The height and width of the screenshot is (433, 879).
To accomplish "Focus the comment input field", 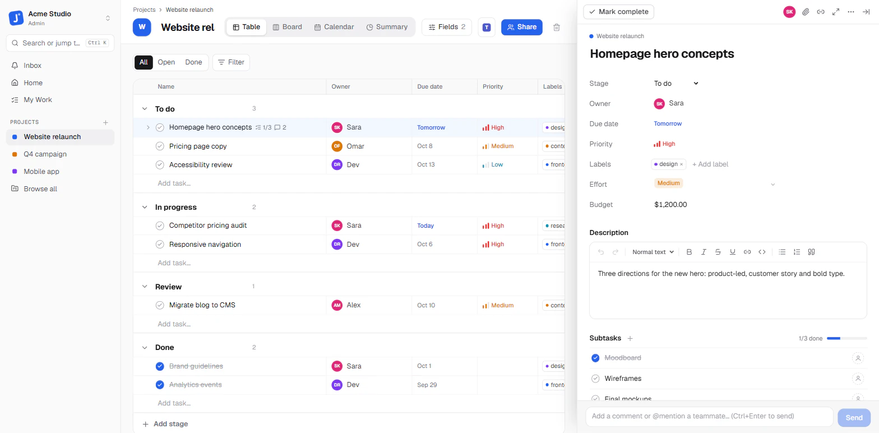I will click(709, 417).
